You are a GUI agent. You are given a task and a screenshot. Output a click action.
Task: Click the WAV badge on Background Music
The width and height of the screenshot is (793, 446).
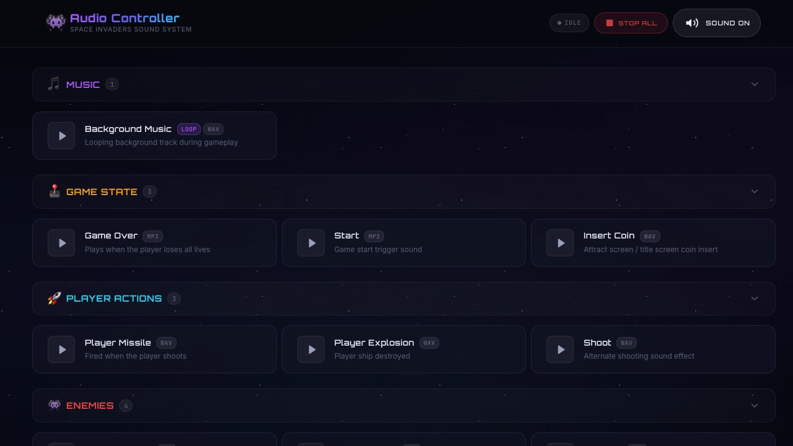pyautogui.click(x=213, y=129)
